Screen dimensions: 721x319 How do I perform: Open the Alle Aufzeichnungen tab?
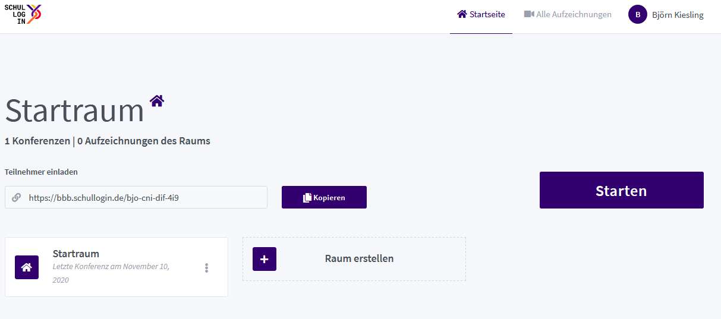pyautogui.click(x=568, y=14)
